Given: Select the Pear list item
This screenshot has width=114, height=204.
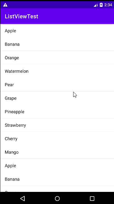Looking at the screenshot, I should click(57, 85).
